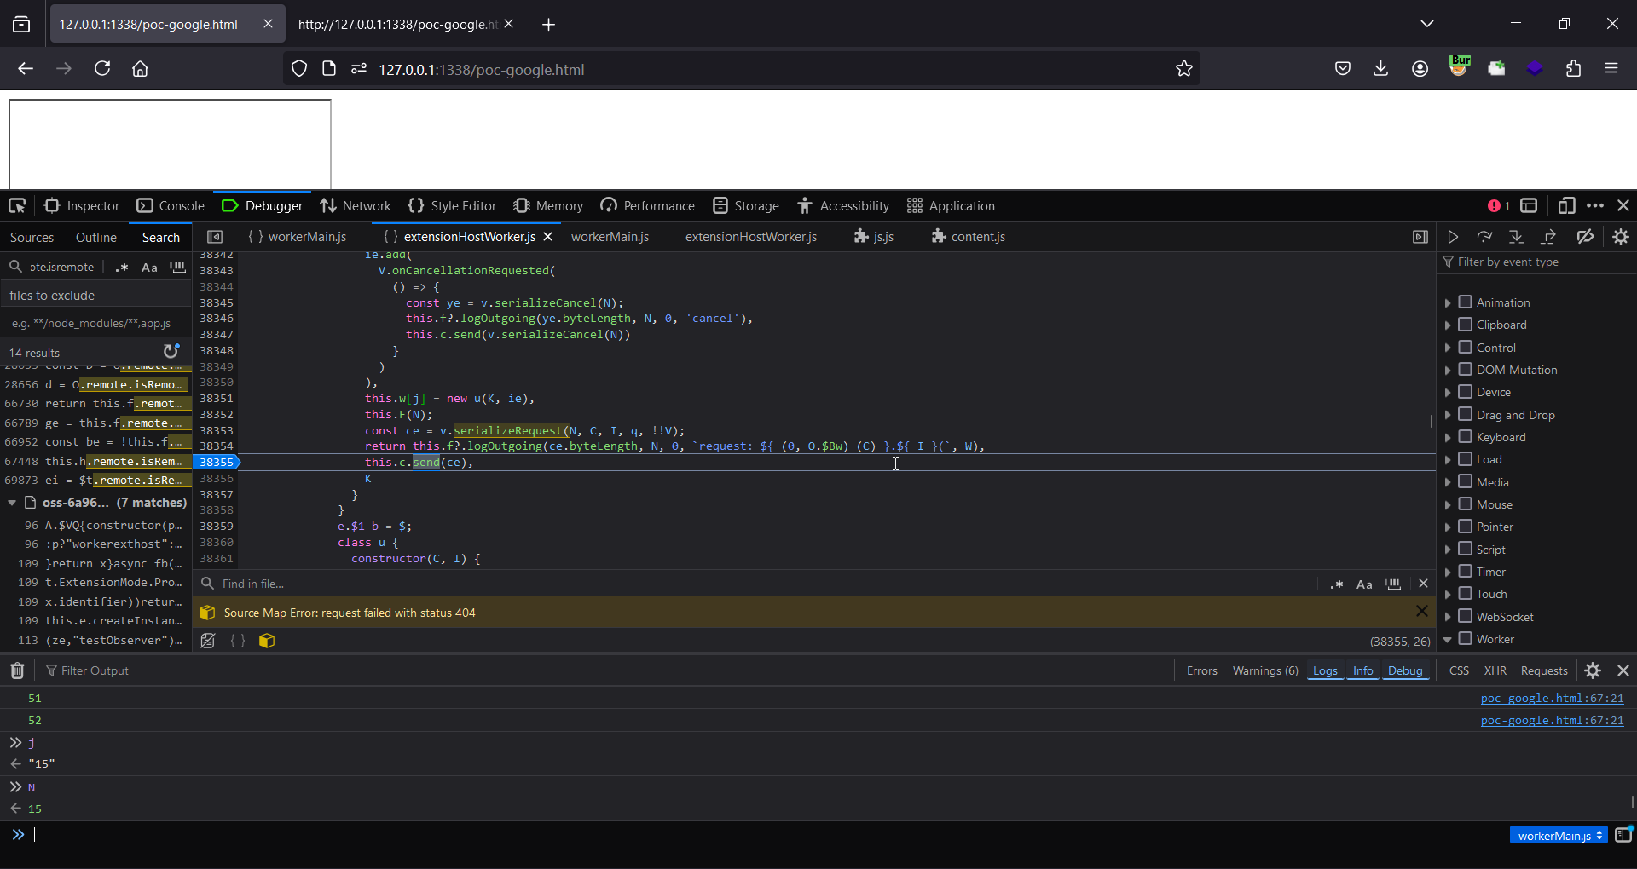
Task: Toggle regex option in project search
Action: tap(122, 267)
